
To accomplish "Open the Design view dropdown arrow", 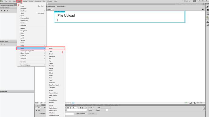I will coord(53,9).
